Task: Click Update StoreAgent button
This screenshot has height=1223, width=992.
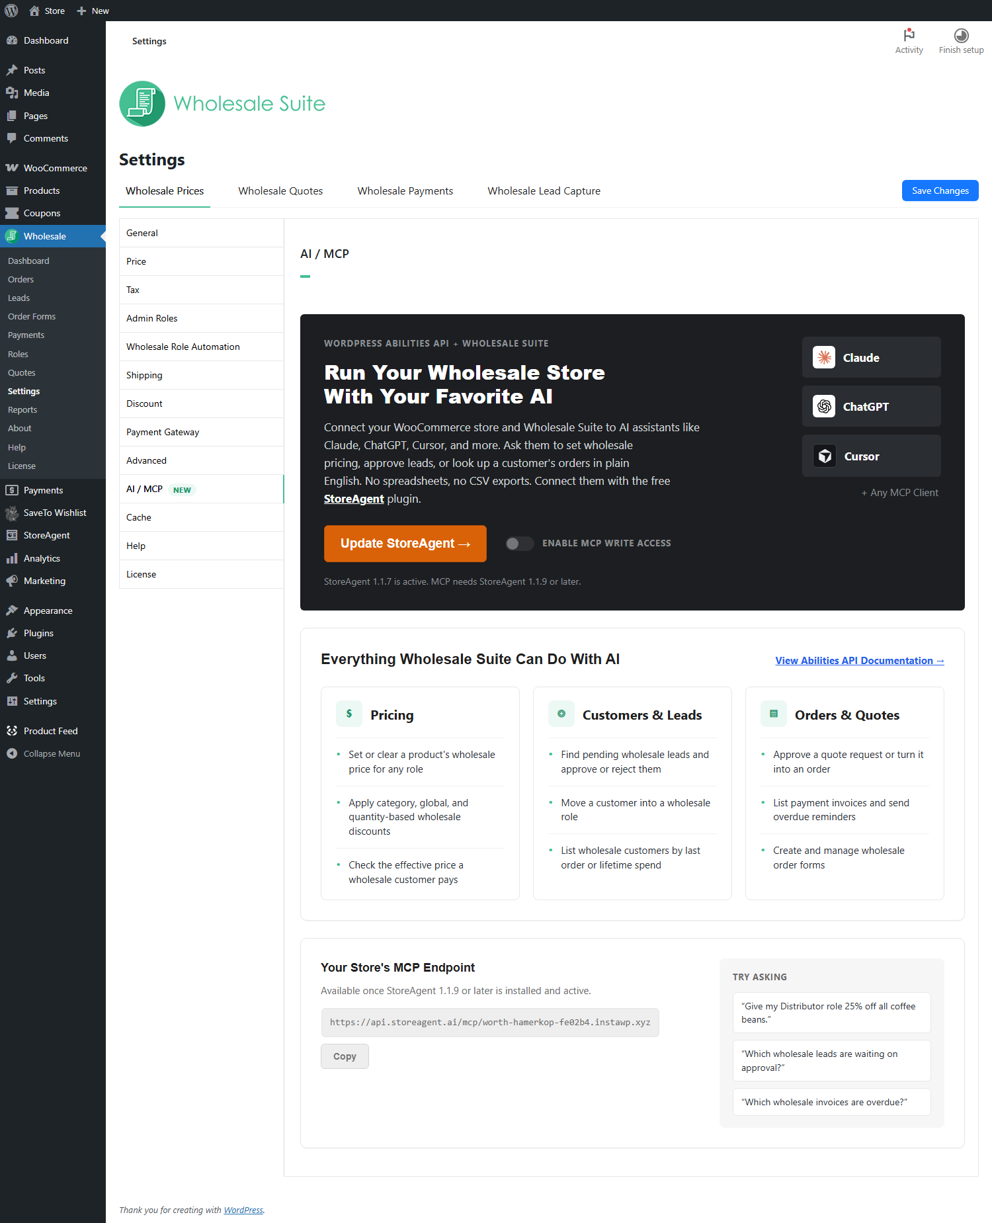Action: [x=405, y=543]
